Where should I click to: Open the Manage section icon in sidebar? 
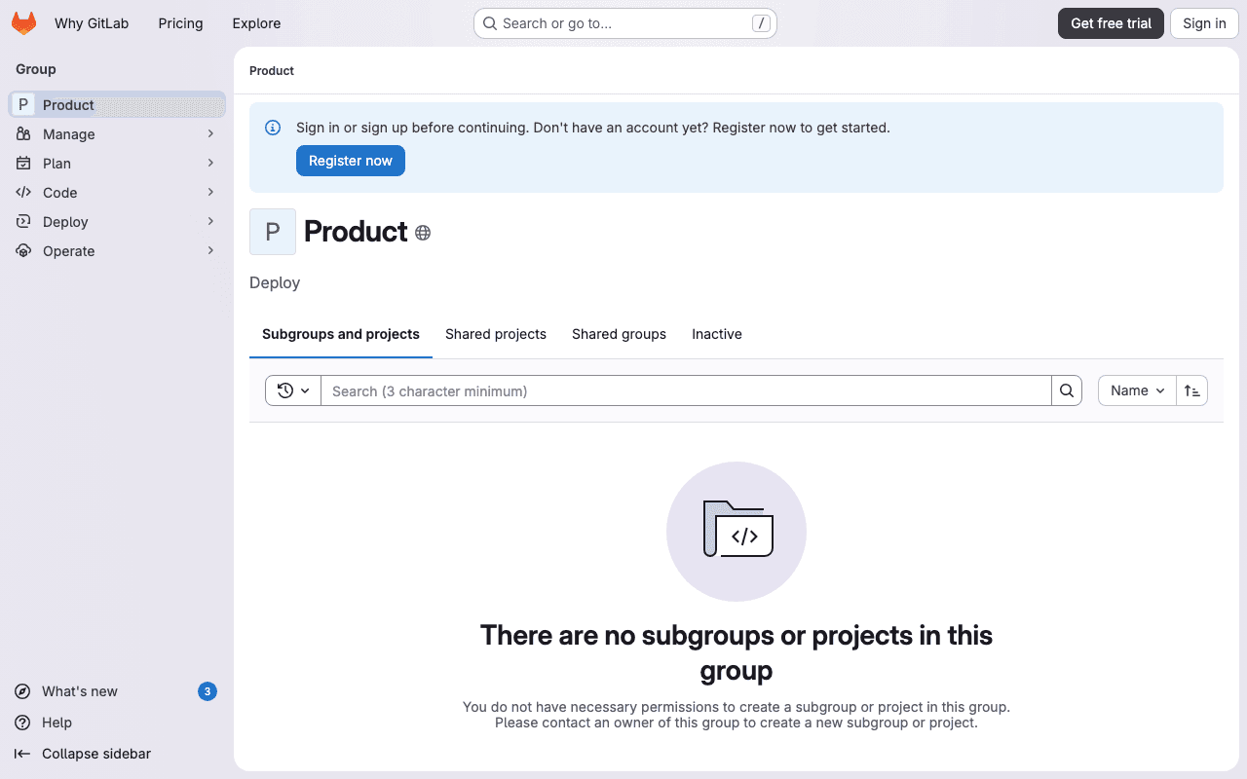23,133
